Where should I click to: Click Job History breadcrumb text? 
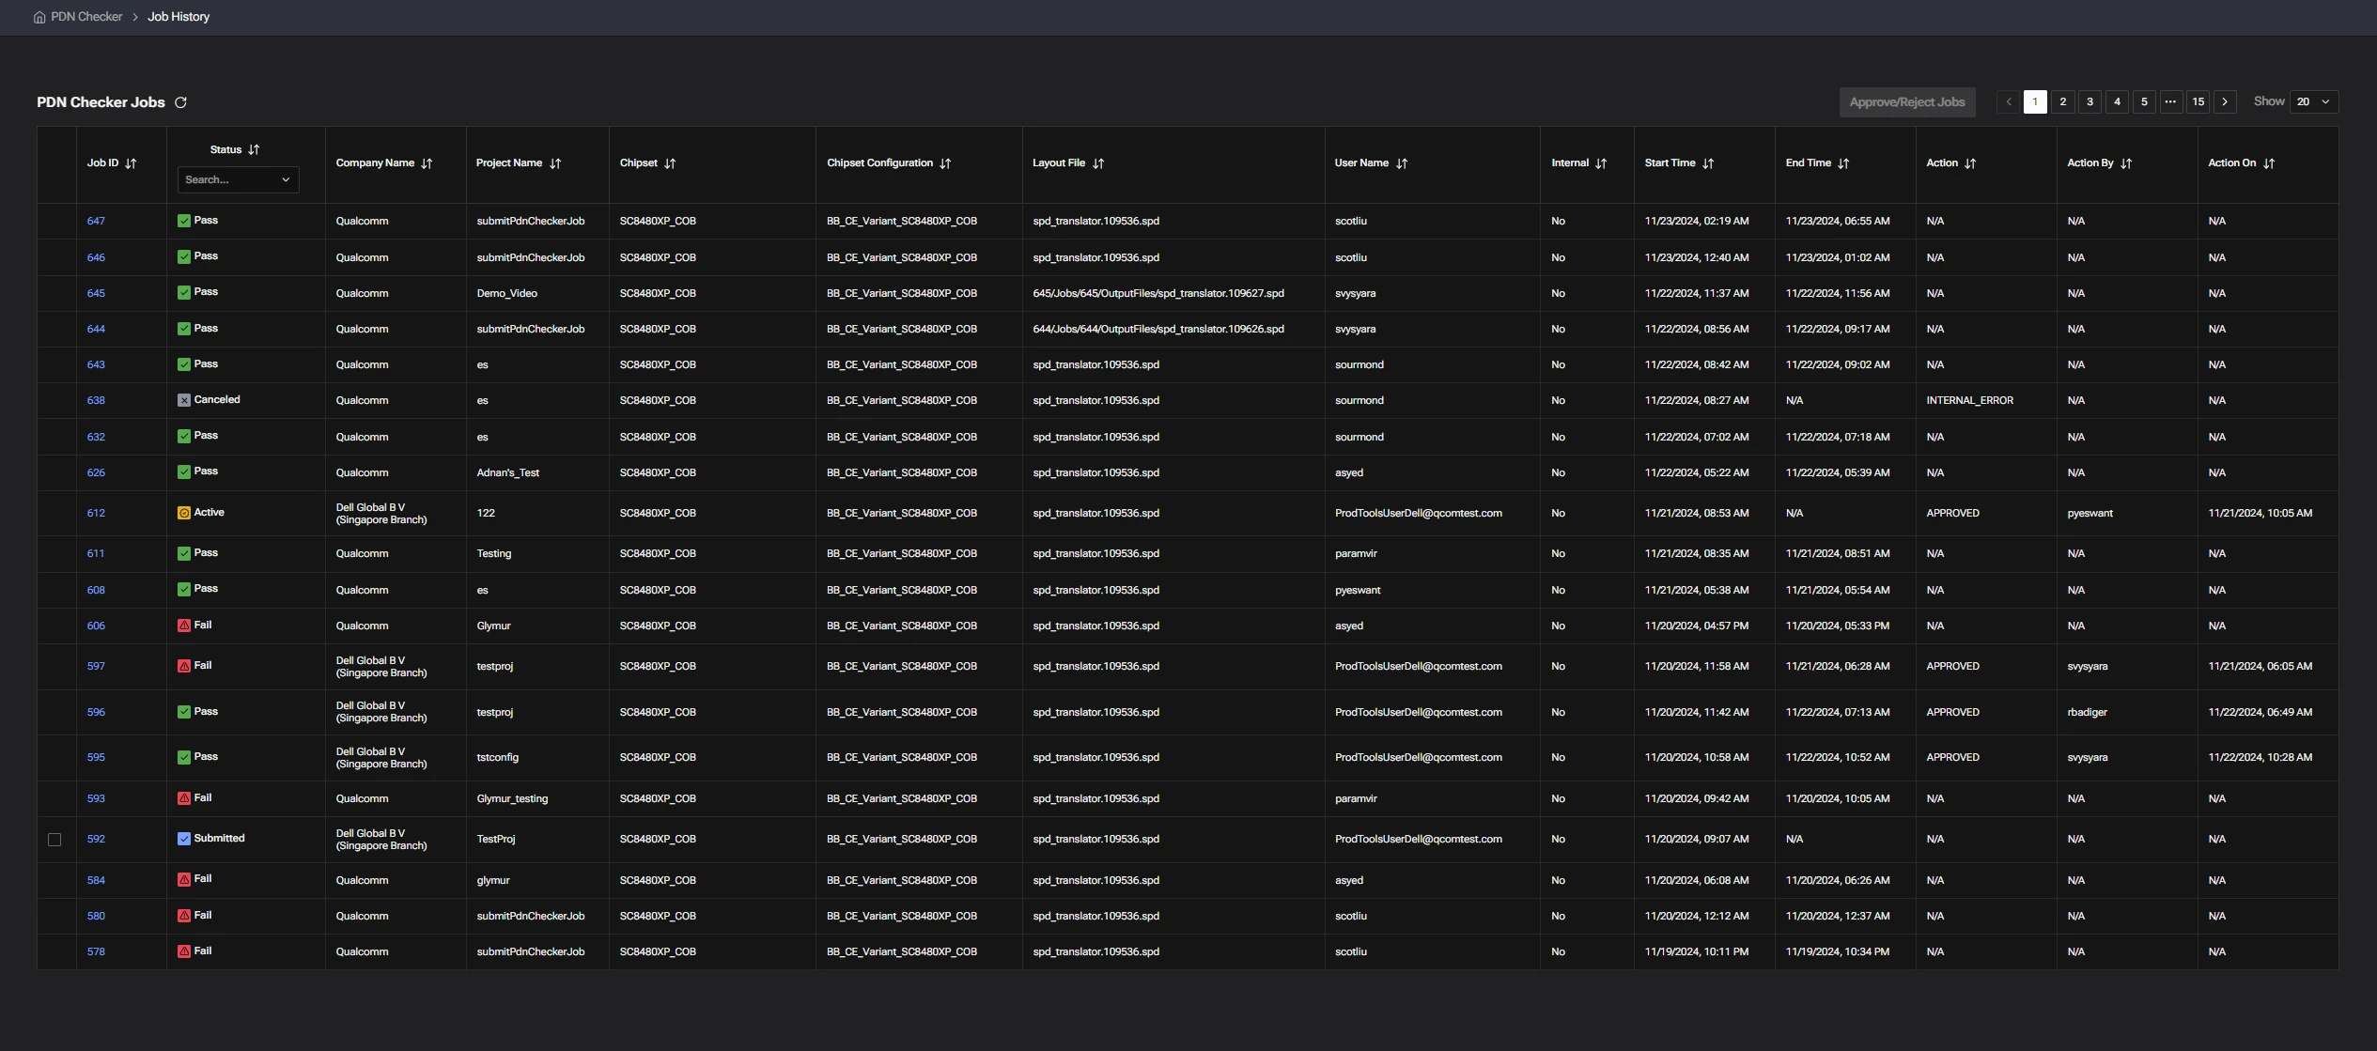coord(179,17)
